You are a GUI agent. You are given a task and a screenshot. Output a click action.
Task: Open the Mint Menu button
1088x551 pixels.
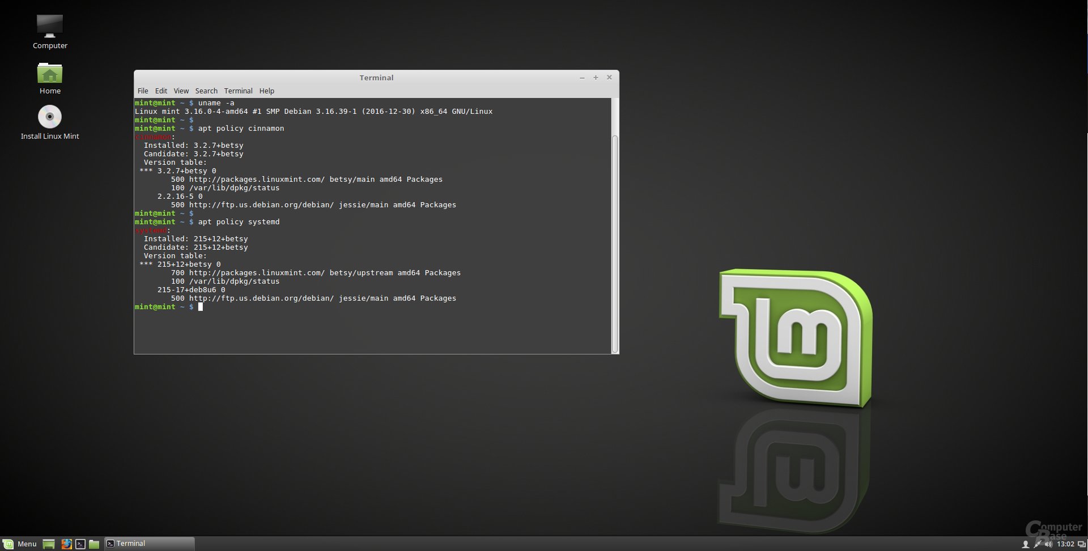[x=20, y=544]
